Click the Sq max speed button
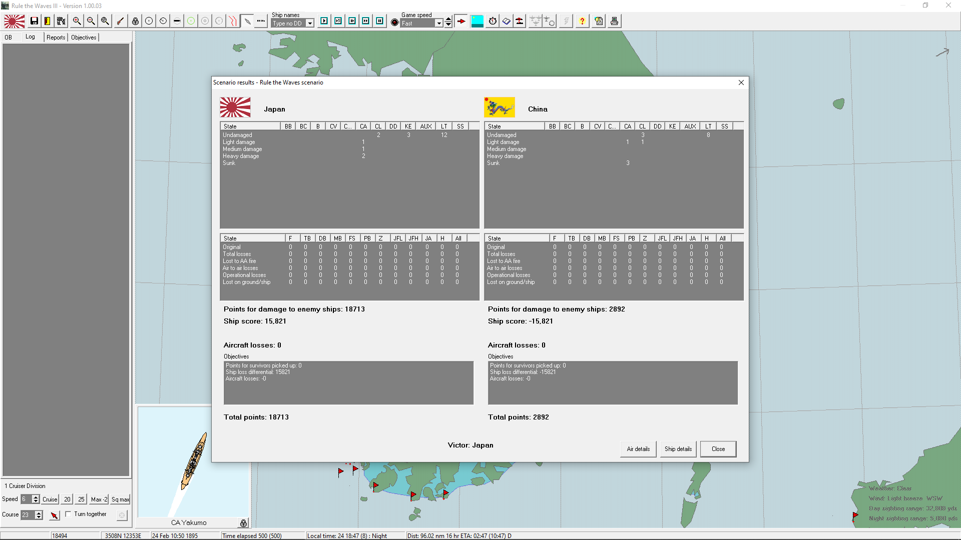This screenshot has height=540, width=961. point(120,499)
